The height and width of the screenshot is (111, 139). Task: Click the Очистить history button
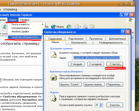pyautogui.click(x=115, y=105)
